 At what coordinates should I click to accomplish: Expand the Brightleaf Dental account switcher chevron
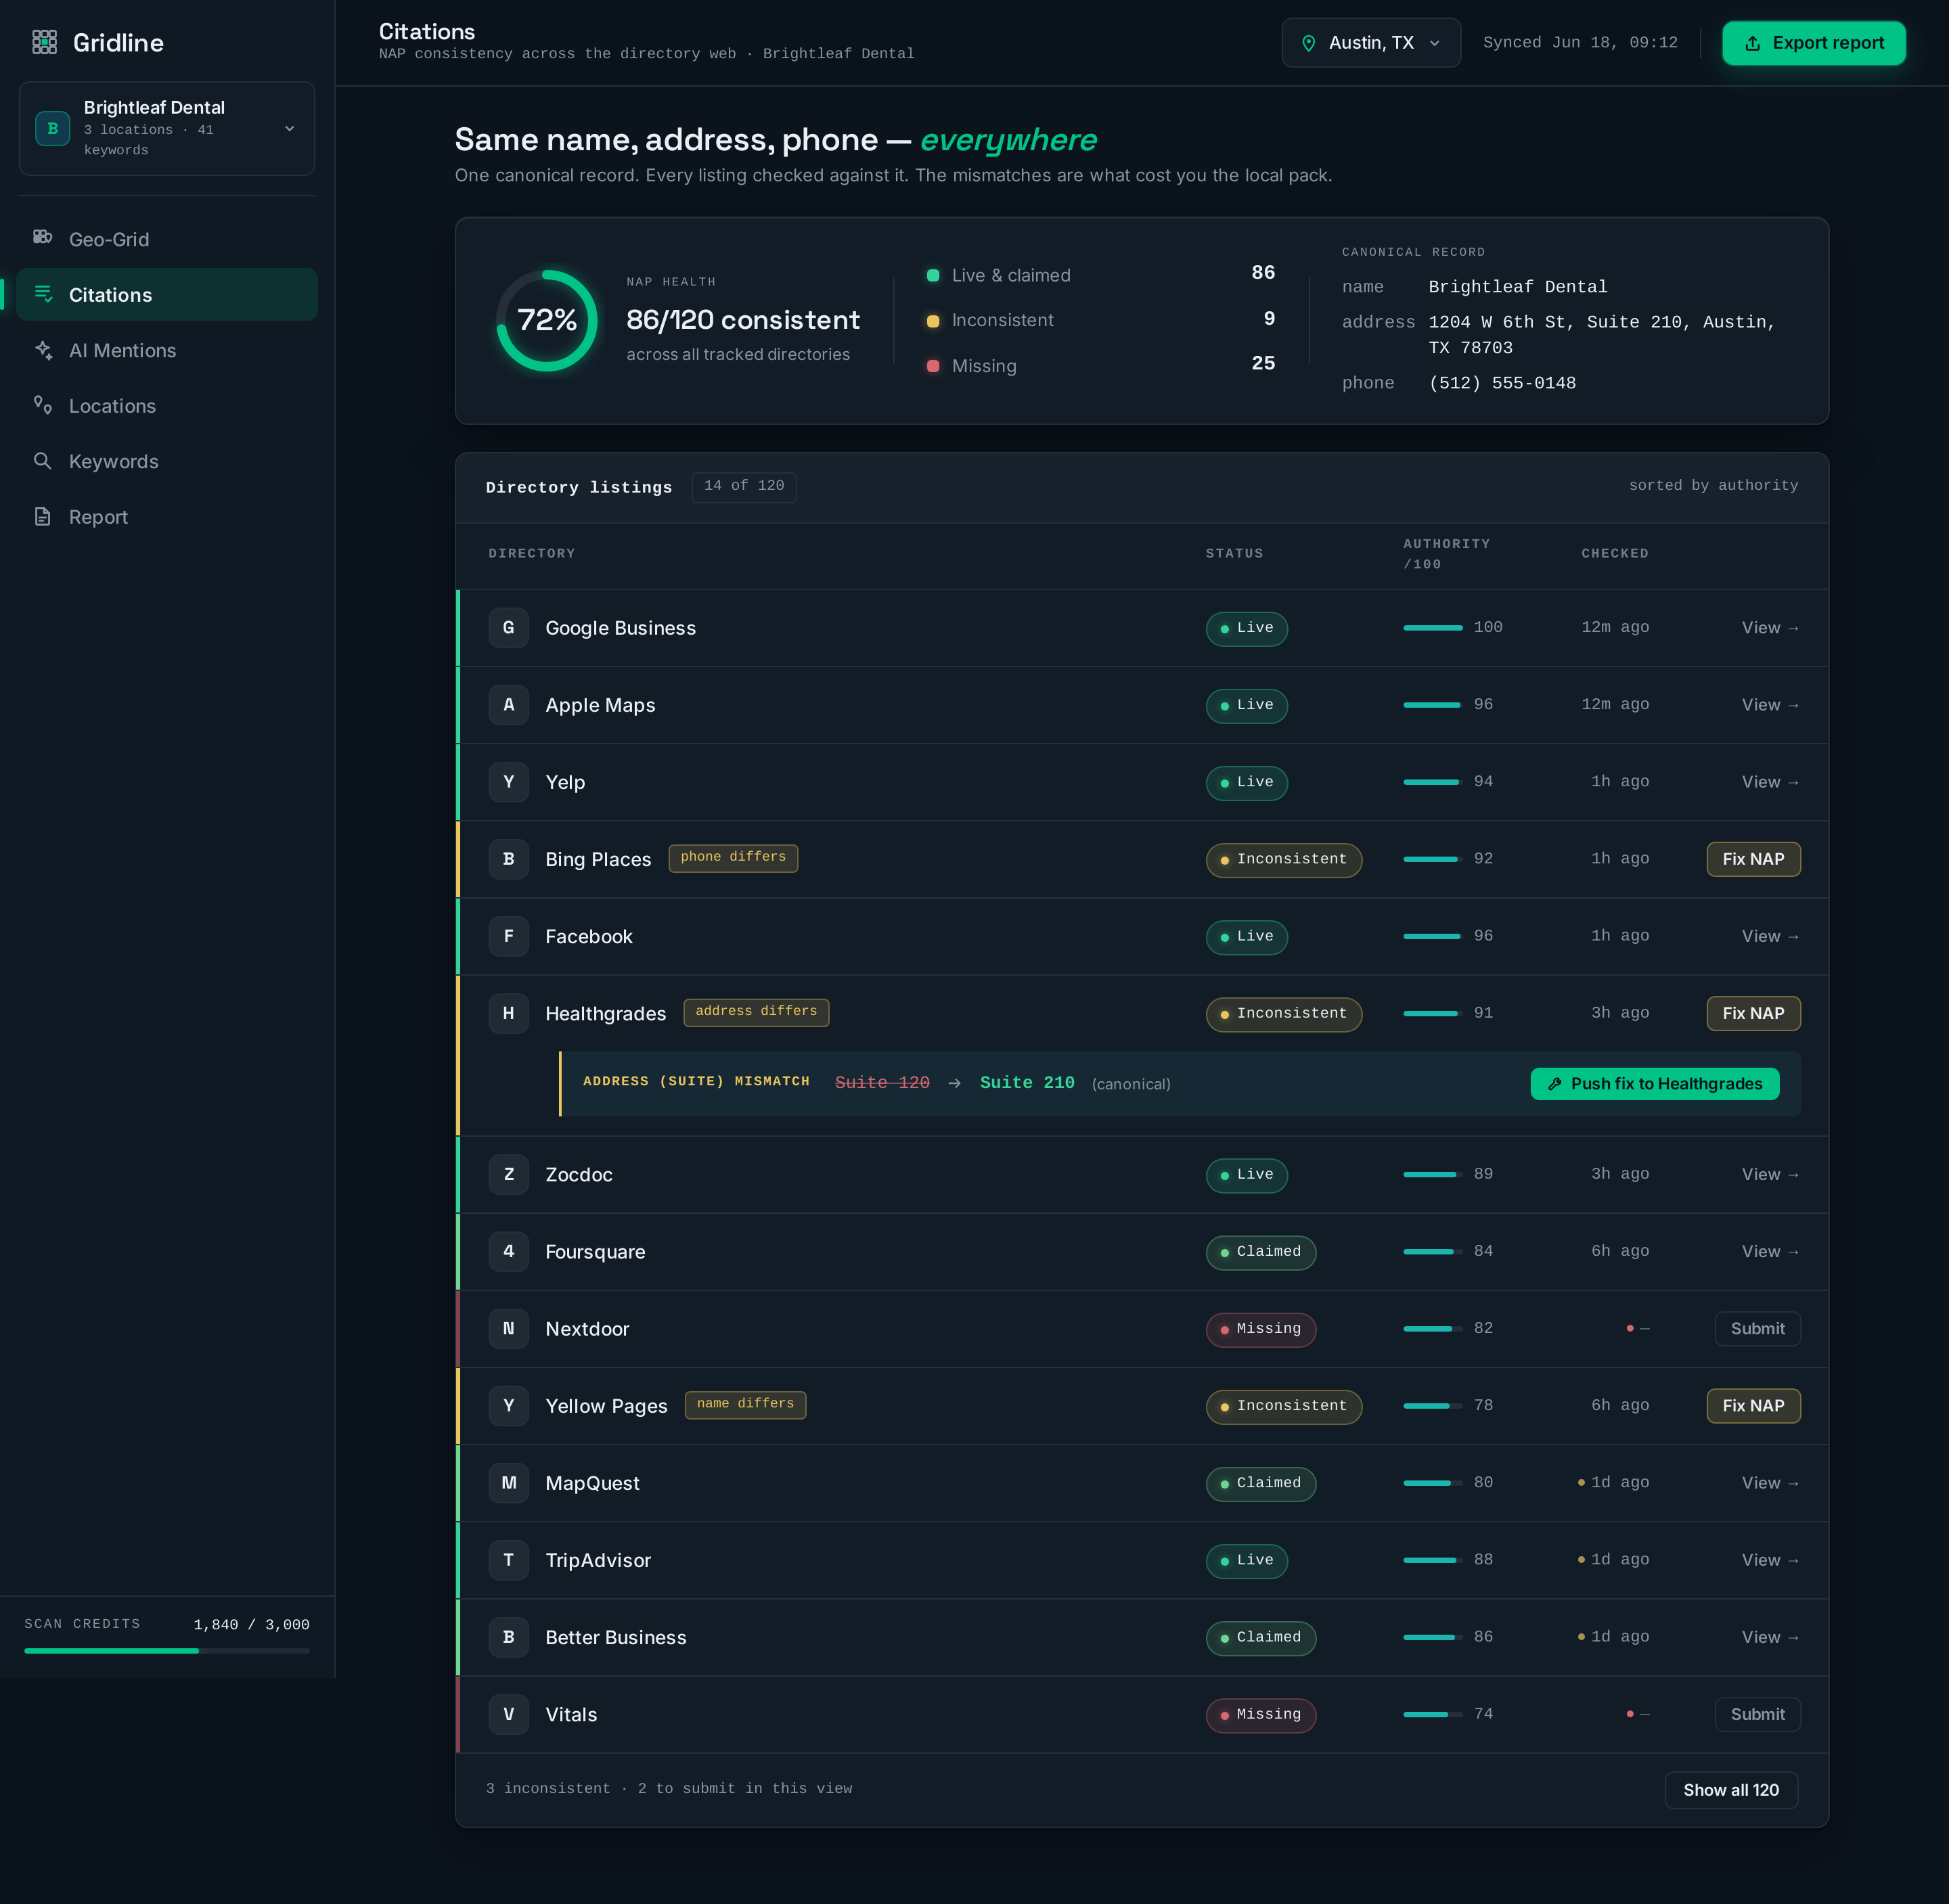point(289,128)
